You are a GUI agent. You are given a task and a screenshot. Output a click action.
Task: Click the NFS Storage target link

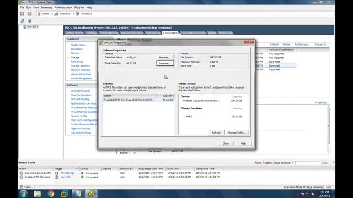67,173
